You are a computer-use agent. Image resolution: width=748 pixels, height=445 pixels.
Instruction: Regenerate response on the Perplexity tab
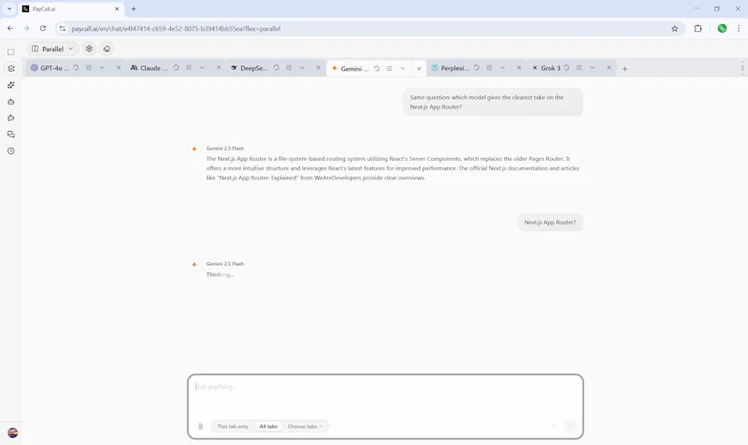(x=476, y=68)
